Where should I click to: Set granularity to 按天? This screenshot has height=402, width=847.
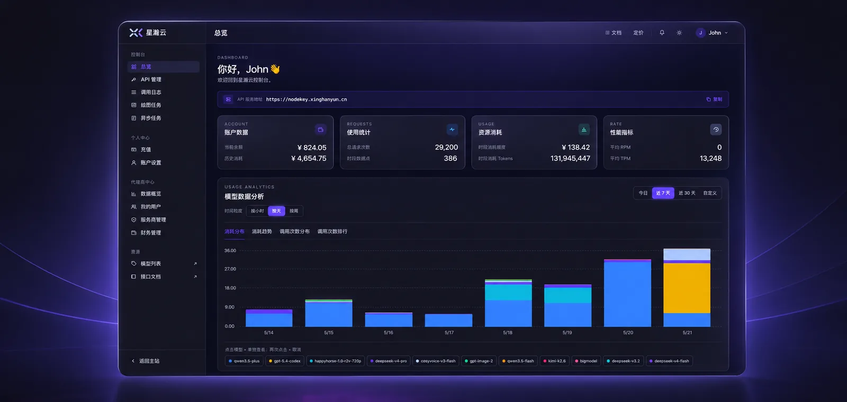click(x=276, y=211)
